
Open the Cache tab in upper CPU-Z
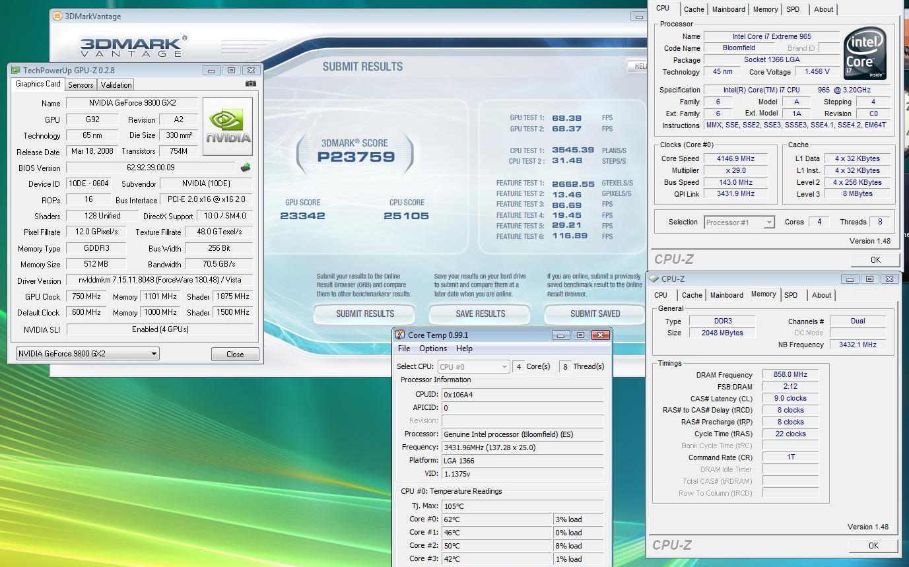pos(694,9)
